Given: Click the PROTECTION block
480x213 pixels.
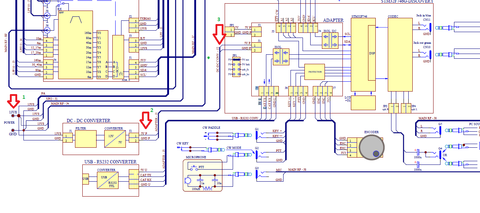Looking at the screenshot, I should tap(315, 72).
